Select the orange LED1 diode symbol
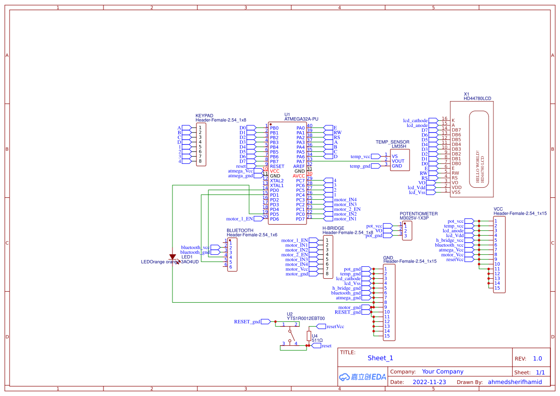The image size is (560, 396). pos(172,257)
